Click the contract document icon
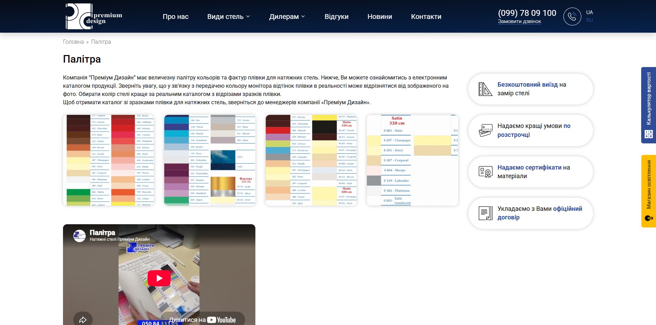The height and width of the screenshot is (325, 656). coord(485,213)
